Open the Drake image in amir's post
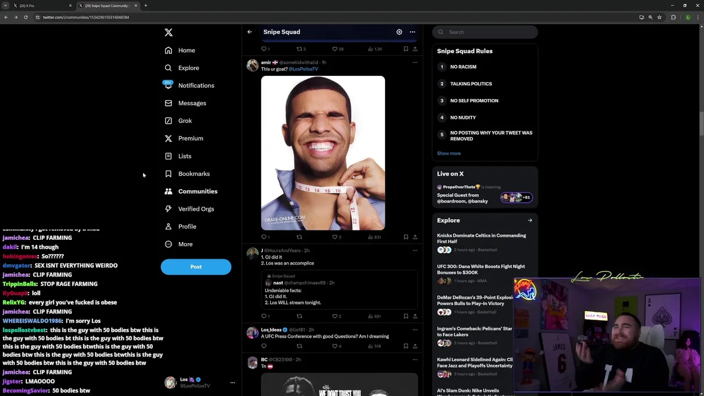 (x=323, y=153)
